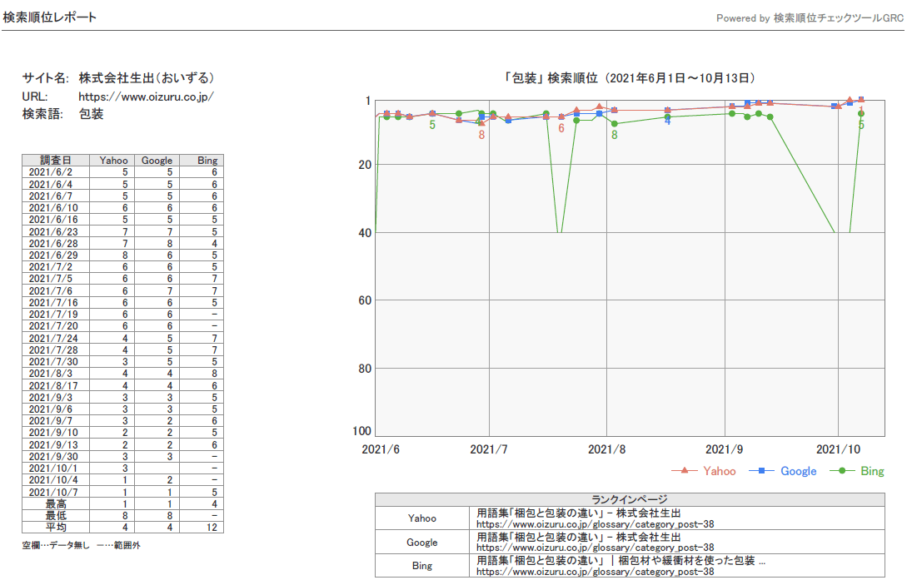Click the Bing legend circle marker

842,471
